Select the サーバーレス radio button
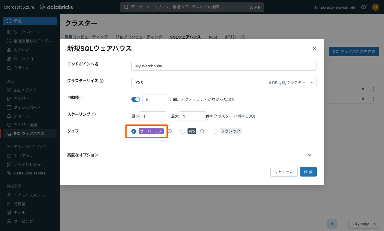384x231 pixels. point(134,131)
